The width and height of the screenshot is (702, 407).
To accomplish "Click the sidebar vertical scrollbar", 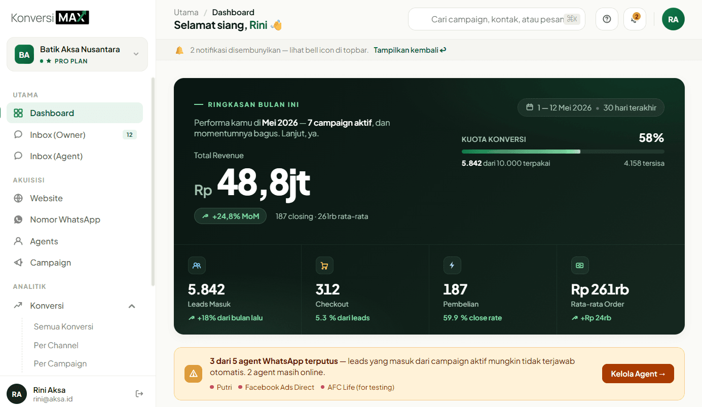I will 153,182.
